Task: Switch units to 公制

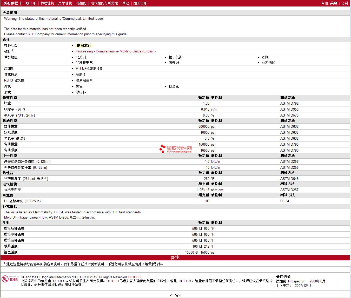Action: pos(344,3)
